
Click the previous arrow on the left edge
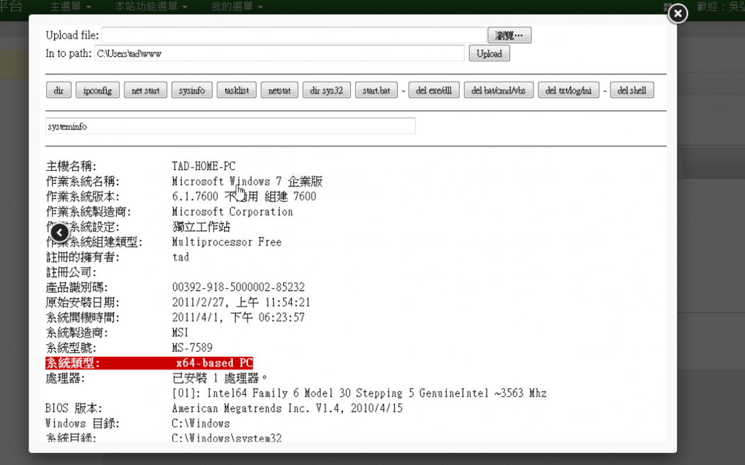click(59, 233)
